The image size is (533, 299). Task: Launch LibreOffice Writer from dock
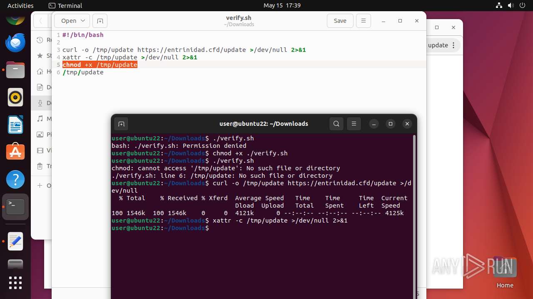tap(15, 125)
